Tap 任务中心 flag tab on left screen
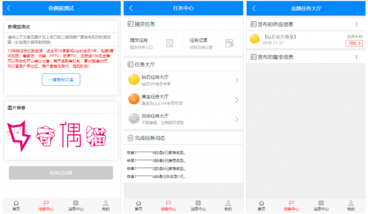This screenshot has width=368, height=214. (x=46, y=206)
